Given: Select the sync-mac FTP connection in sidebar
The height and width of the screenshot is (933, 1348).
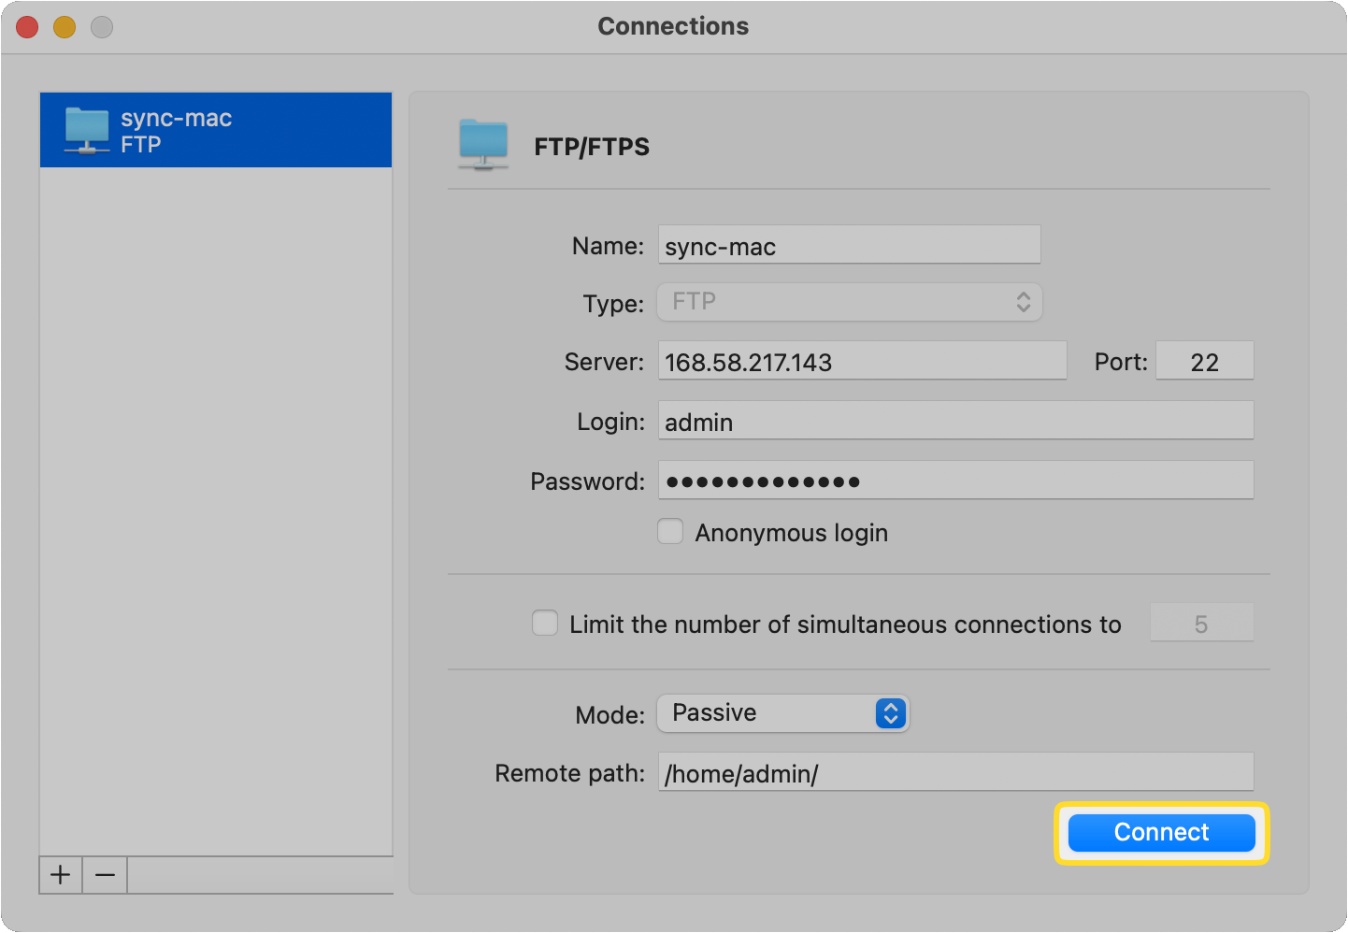Looking at the screenshot, I should (x=215, y=130).
